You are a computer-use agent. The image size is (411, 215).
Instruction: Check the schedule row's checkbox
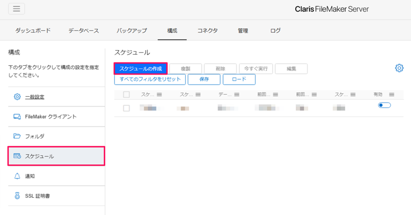click(126, 108)
